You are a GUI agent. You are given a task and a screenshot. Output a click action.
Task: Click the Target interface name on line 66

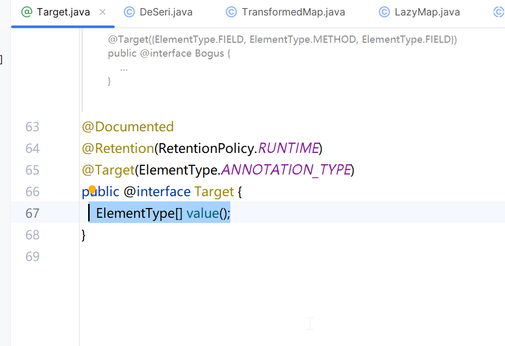[214, 192]
